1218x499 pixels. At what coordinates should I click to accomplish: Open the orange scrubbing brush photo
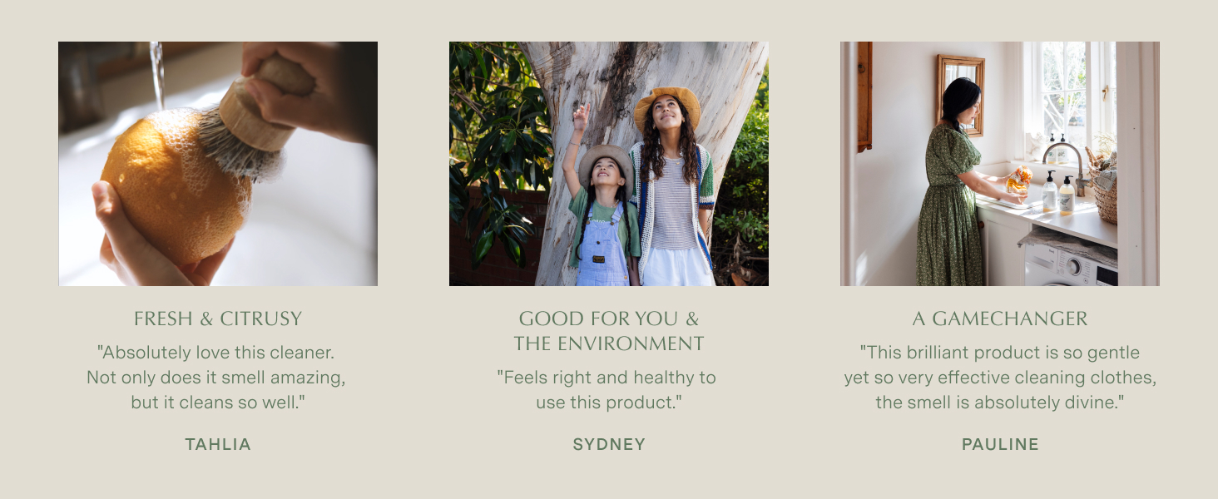218,164
